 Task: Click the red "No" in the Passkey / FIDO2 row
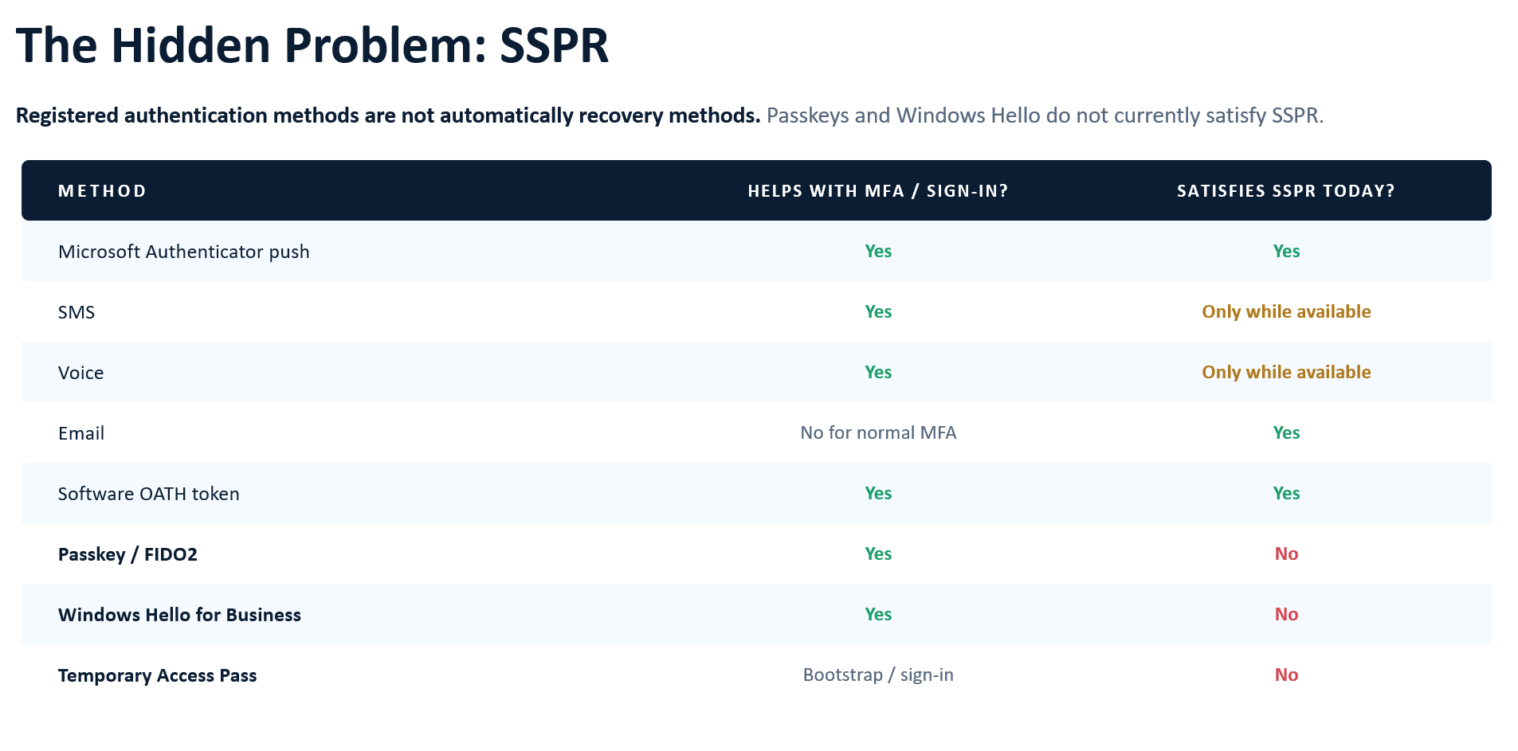pyautogui.click(x=1286, y=553)
